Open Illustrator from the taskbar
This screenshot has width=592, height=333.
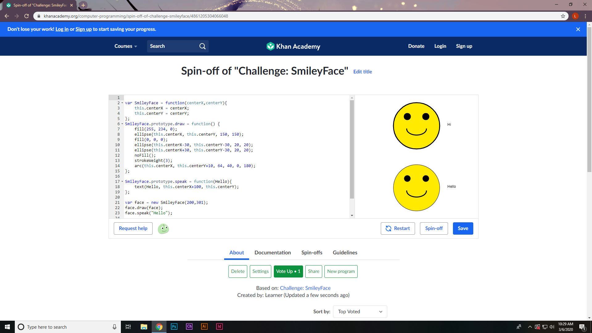[204, 327]
